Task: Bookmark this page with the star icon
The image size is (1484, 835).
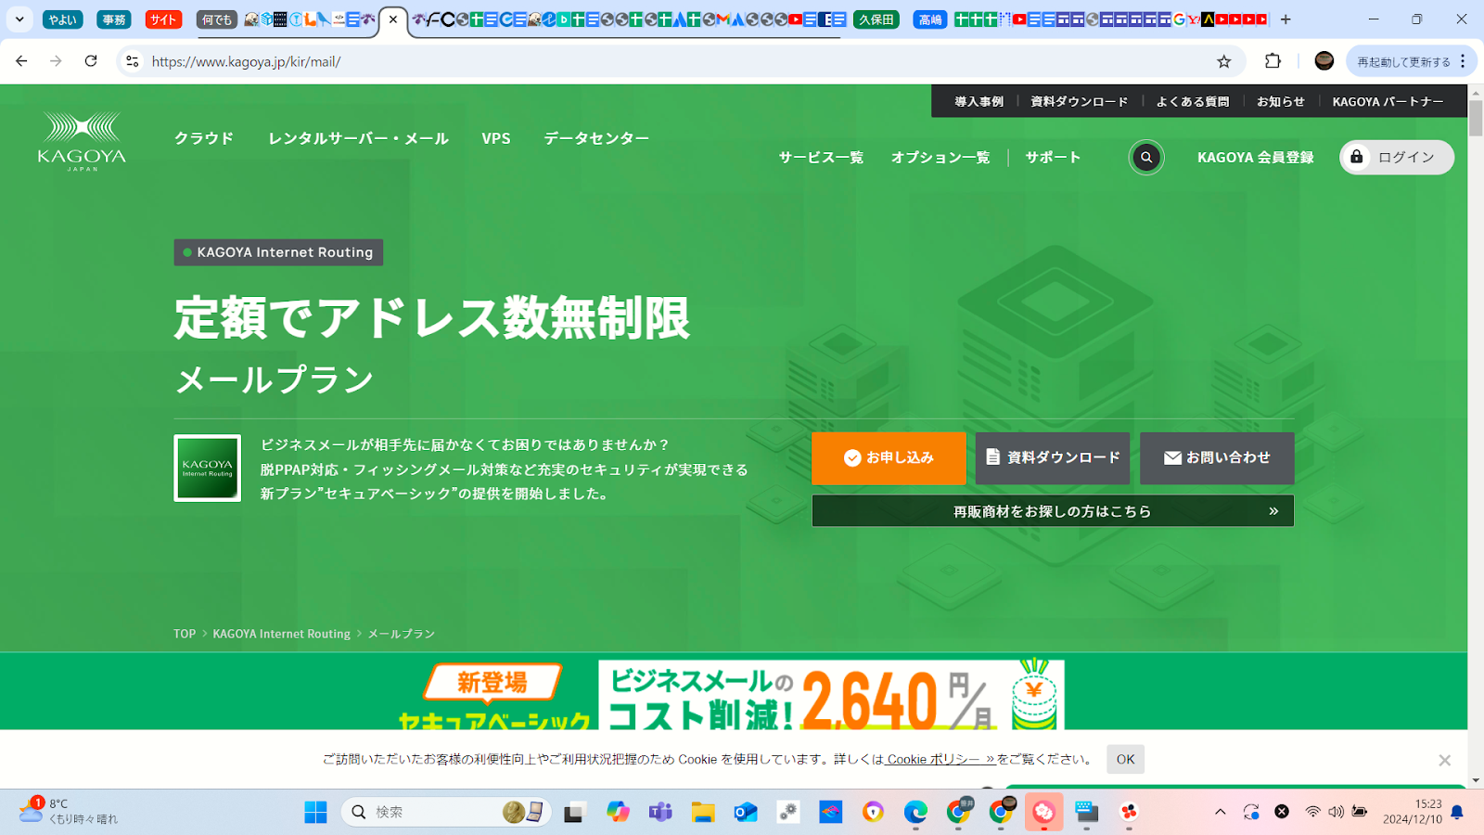Action: (x=1224, y=61)
